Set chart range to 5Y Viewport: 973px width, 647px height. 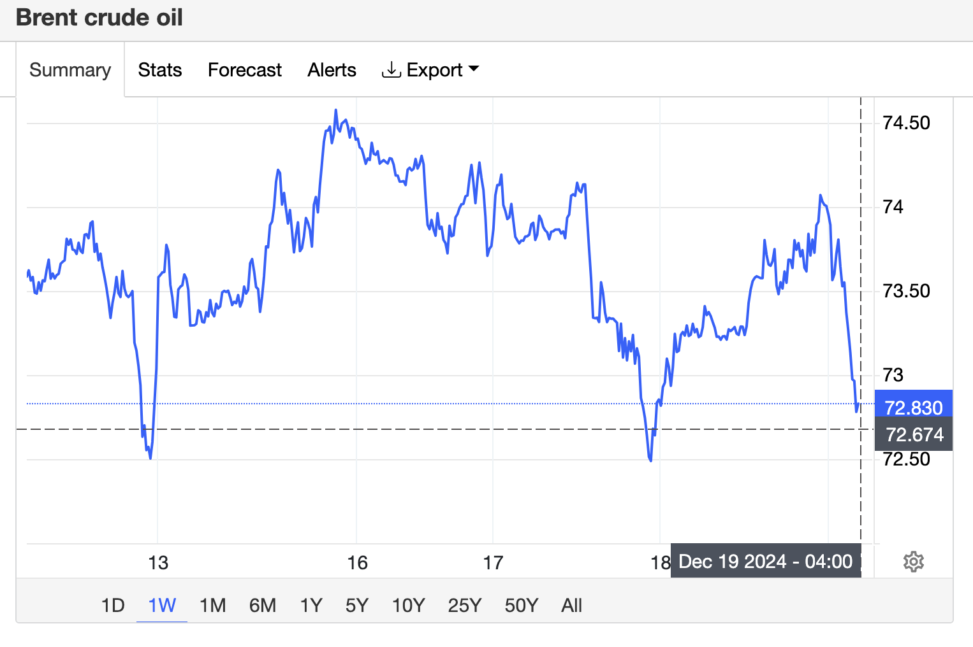coord(357,605)
